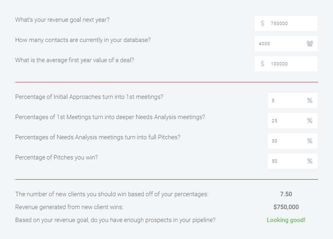
Task: Edit the revenue goal field showing 750000
Action: point(286,23)
